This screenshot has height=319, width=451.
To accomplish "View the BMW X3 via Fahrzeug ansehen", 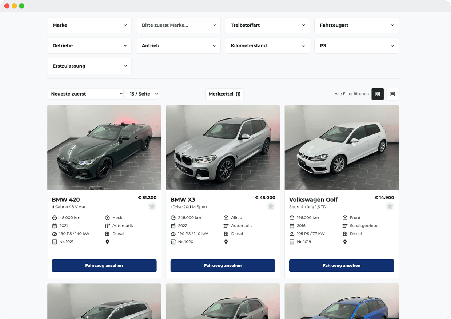I will pyautogui.click(x=223, y=266).
